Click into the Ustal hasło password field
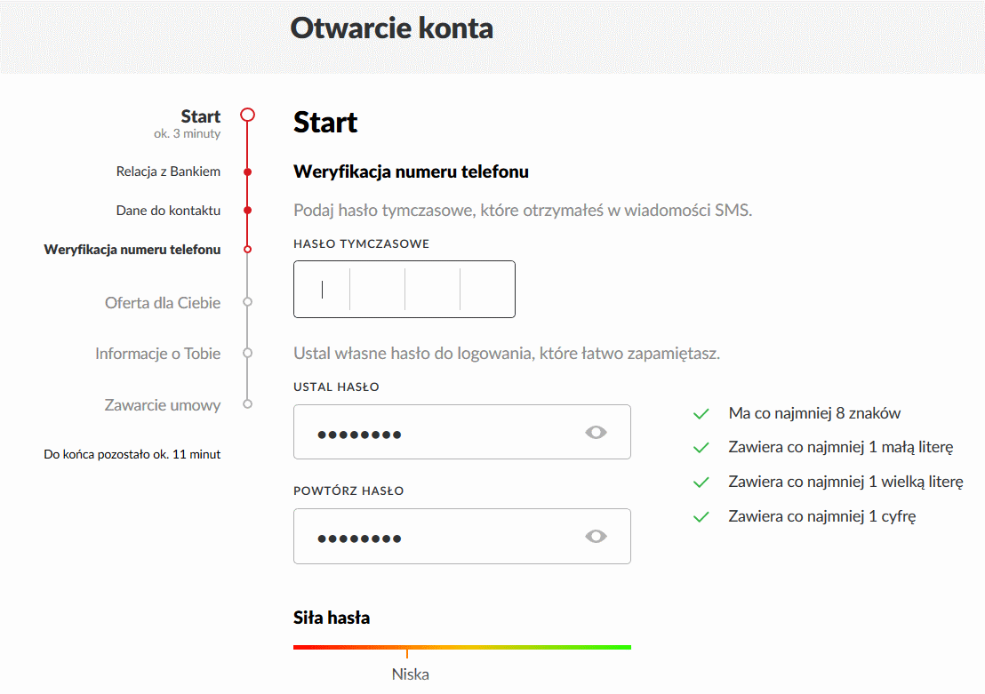 pos(436,433)
